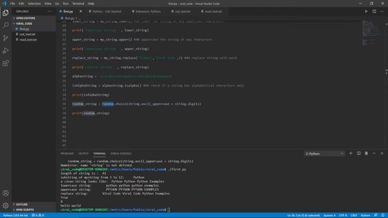Image resolution: width=388 pixels, height=218 pixels.
Task: Open the Terminal menu
Action: (x=78, y=4)
